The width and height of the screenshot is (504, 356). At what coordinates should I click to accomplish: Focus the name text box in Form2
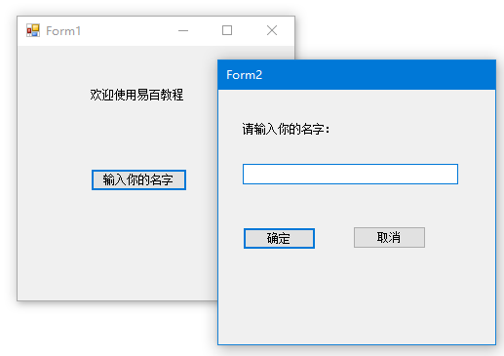[x=350, y=174]
